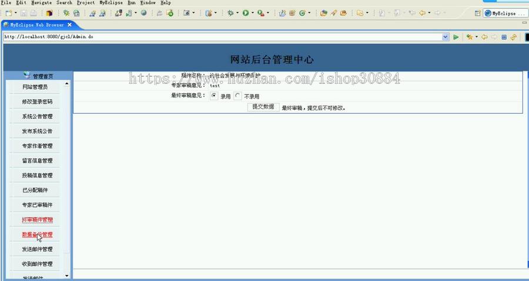Screen dimensions: 529x281
Task: Open 系统公告管理 in the sidebar
Action: tap(37, 116)
